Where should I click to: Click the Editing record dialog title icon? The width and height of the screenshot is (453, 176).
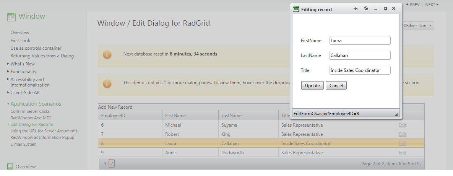point(296,9)
